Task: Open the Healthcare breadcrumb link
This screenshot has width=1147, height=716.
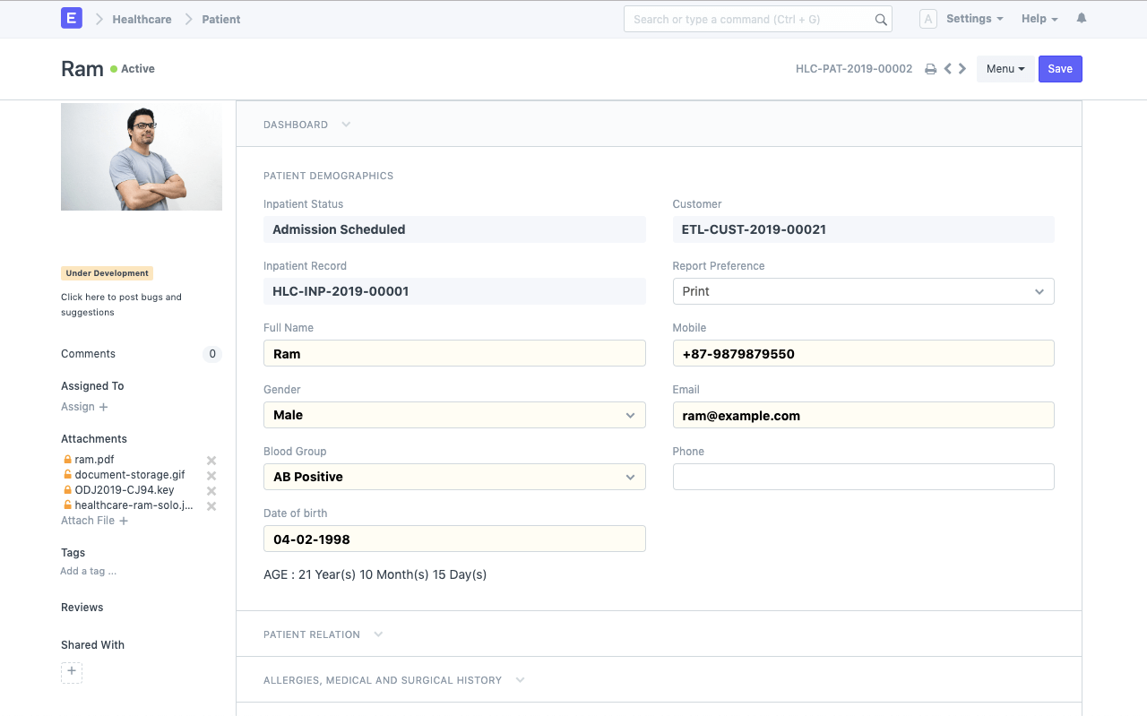Action: click(142, 19)
